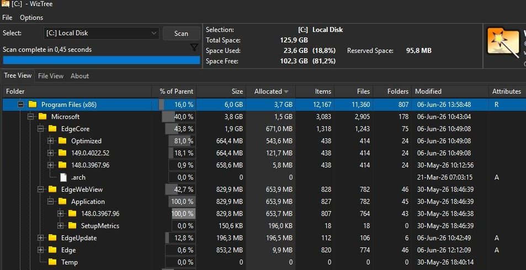Click the EdgeCore folder icon

[52, 128]
